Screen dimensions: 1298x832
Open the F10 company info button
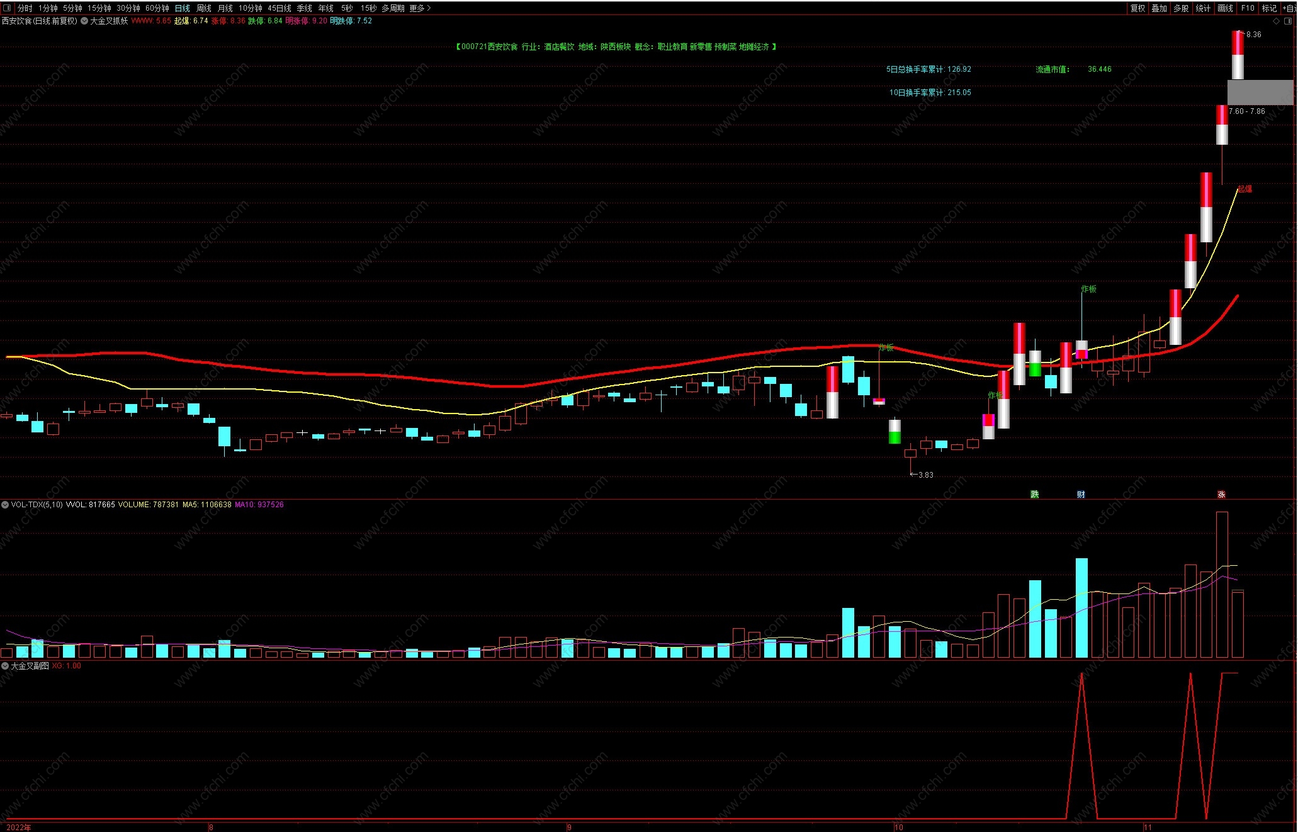1248,8
